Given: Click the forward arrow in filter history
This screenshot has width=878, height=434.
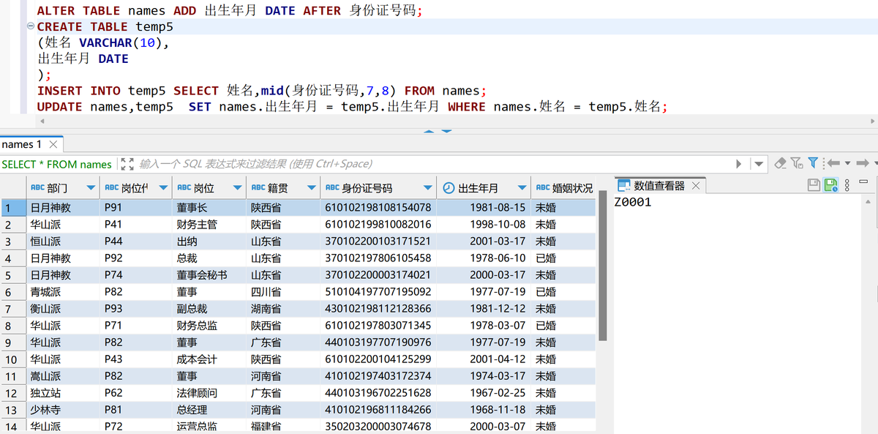Looking at the screenshot, I should [x=863, y=163].
